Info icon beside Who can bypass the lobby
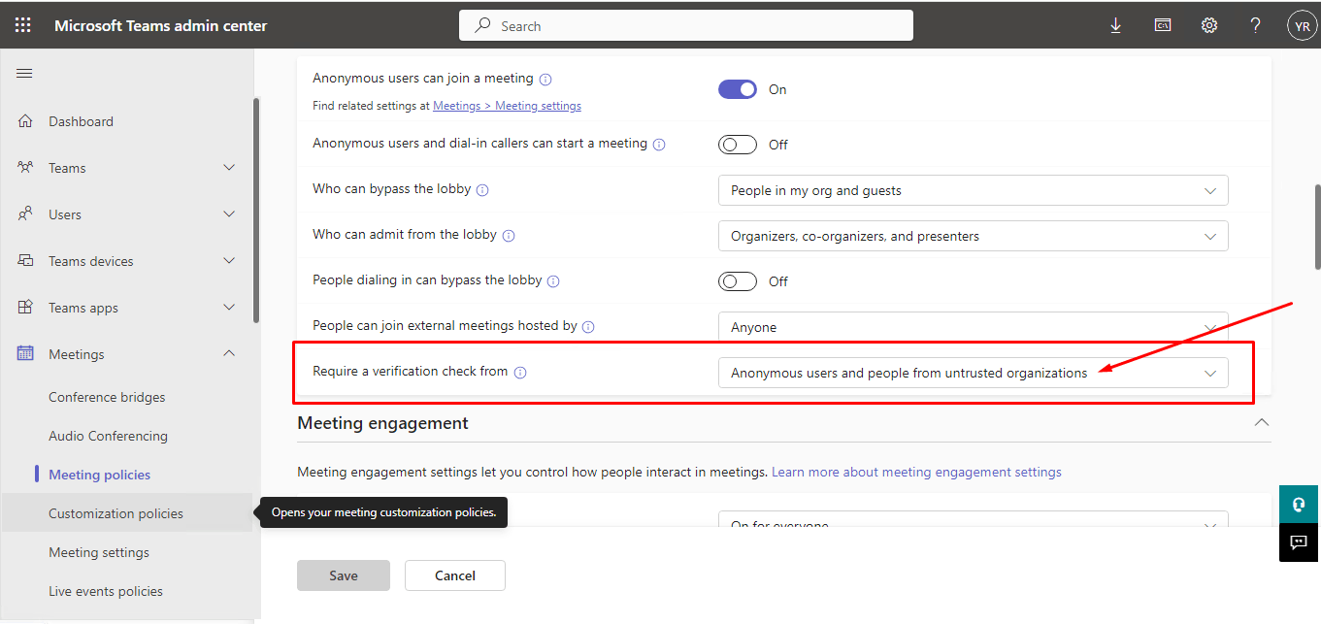 point(482,190)
